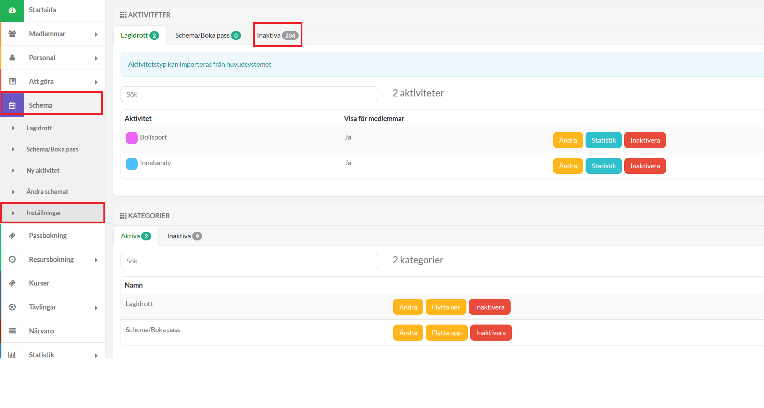Click the Personal user icon

click(x=12, y=58)
